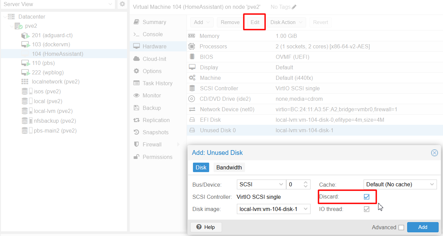The image size is (443, 236).
Task: Click the Edit button in toolbar
Action: click(255, 22)
